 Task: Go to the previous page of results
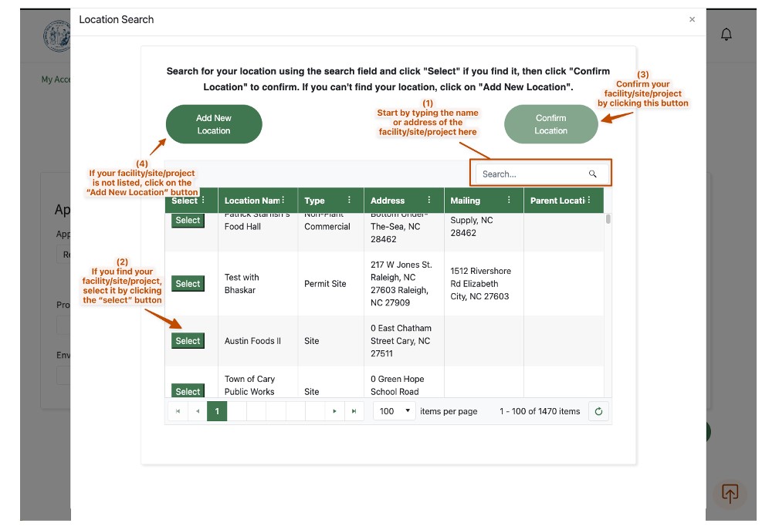tap(198, 411)
